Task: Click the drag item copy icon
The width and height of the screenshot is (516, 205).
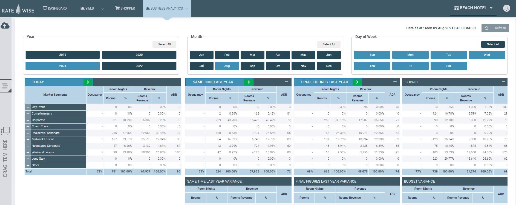Action: [5, 131]
